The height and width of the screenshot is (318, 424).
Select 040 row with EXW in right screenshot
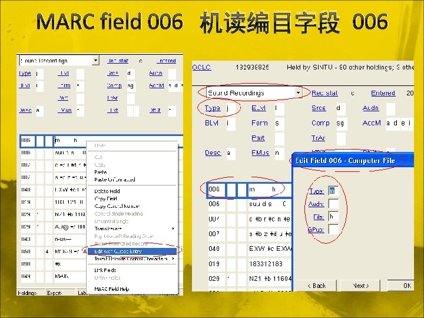[250, 249]
